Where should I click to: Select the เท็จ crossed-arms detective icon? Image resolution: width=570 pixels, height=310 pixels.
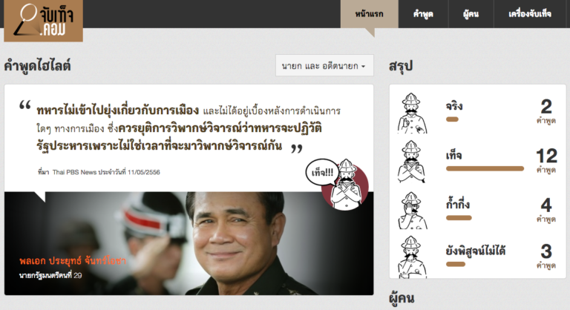(411, 162)
